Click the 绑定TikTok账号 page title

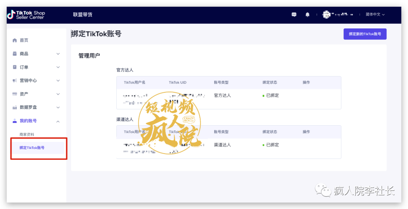coord(96,34)
